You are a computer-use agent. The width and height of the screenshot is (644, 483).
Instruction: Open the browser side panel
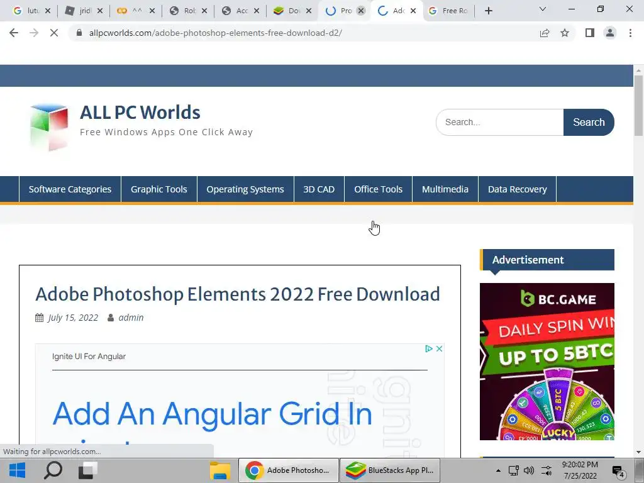[x=590, y=33]
